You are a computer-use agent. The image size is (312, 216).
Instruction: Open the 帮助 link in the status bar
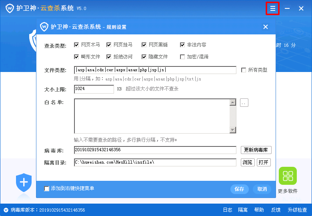click(x=259, y=210)
